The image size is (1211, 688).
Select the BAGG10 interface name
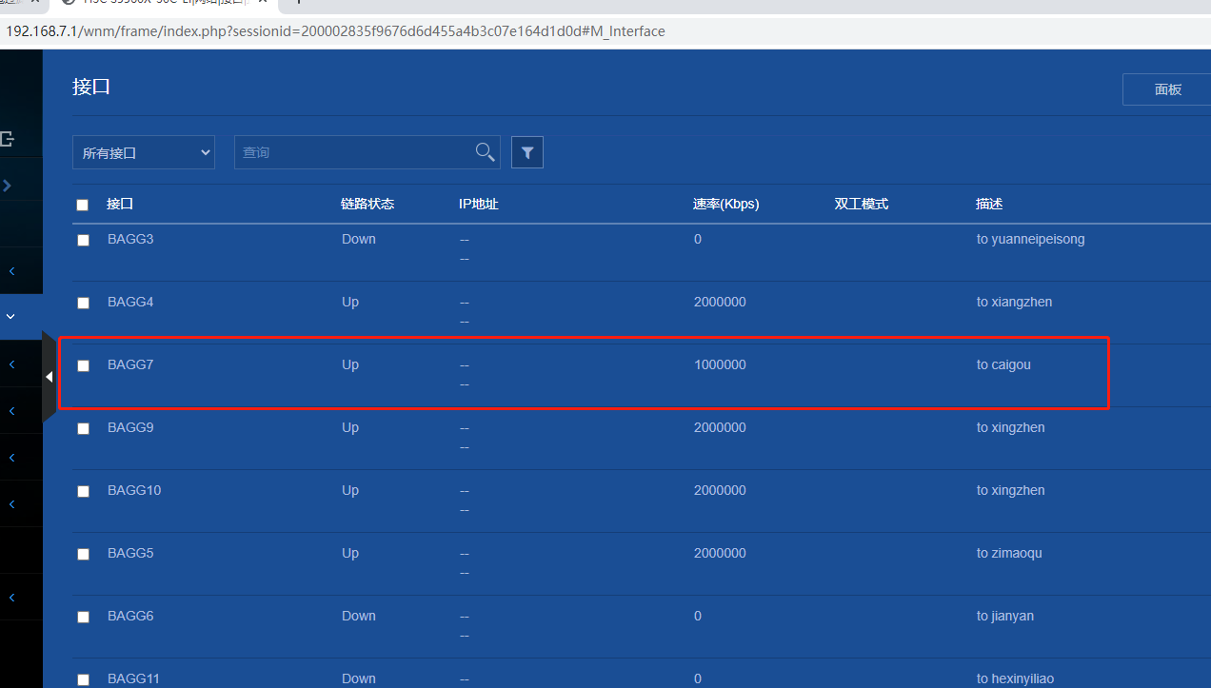click(134, 490)
